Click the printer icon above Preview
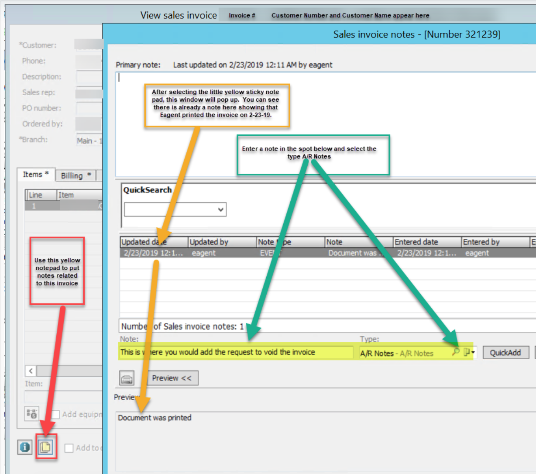 tap(127, 378)
